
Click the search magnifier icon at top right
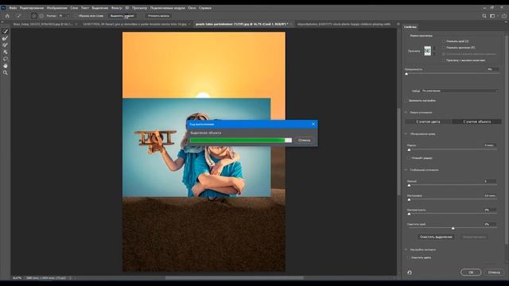484,16
